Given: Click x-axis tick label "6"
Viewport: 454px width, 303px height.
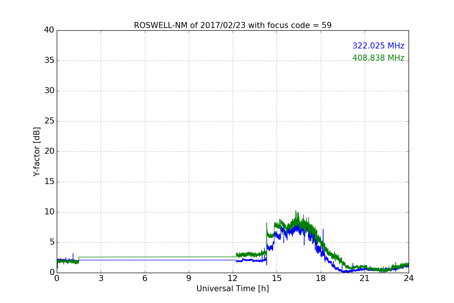Looking at the screenshot, I should [145, 278].
